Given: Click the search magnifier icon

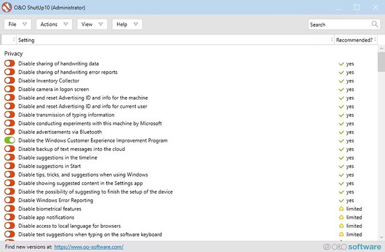Looking at the screenshot, I should [375, 24].
